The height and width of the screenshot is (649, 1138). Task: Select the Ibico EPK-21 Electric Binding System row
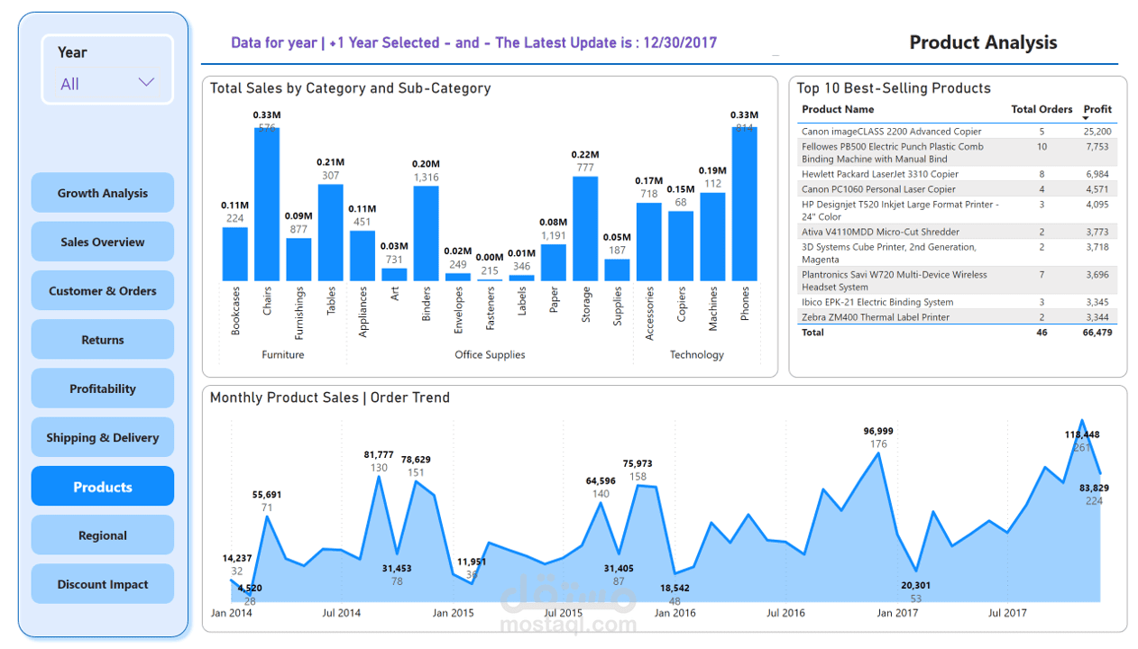pyautogui.click(x=958, y=302)
